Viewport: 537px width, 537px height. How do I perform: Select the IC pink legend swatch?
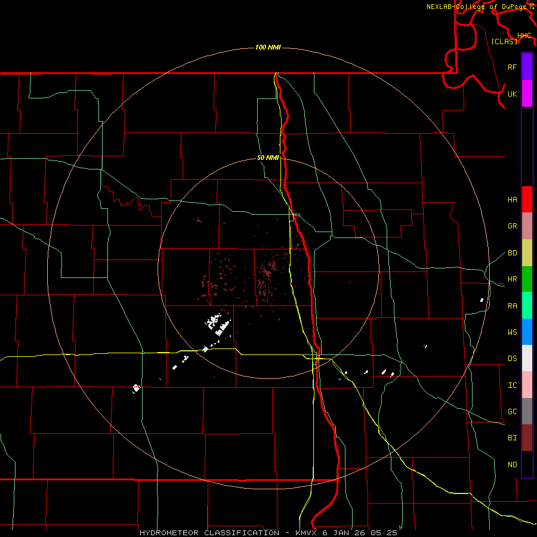pos(527,385)
